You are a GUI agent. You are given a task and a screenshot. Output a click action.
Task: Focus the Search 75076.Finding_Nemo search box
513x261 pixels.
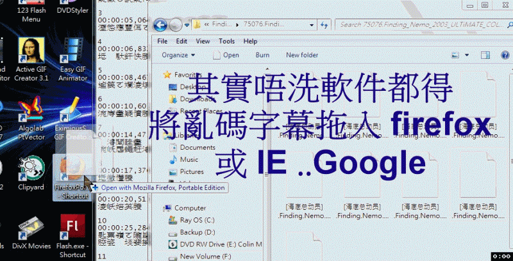(x=424, y=25)
